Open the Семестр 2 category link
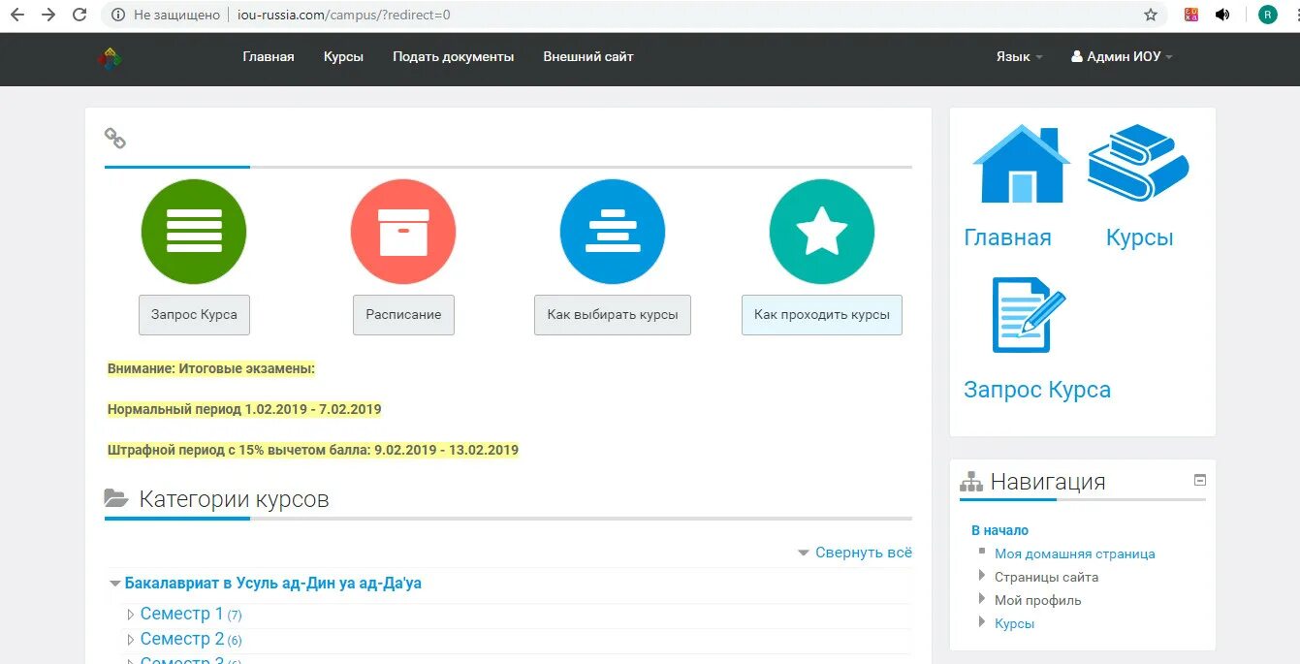Screen dimensions: 1300x664 (x=182, y=640)
